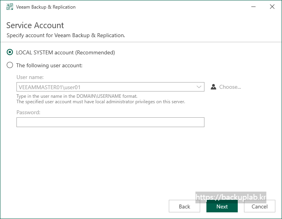The image size is (282, 219).
Task: Click the 'Service Account' heading
Action: [x=35, y=25]
